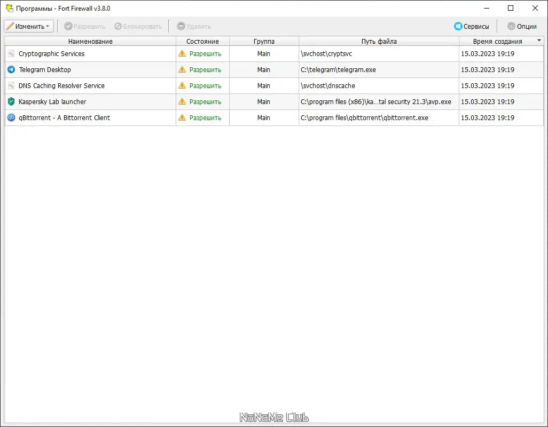The height and width of the screenshot is (427, 548).
Task: Select the Cryptographic Services name
Action: 52,54
